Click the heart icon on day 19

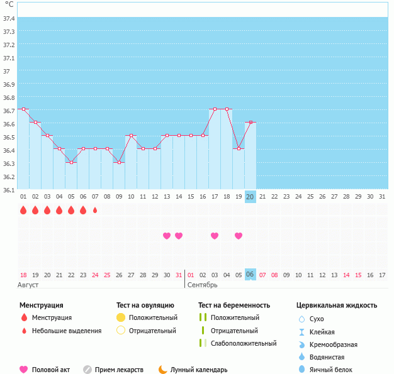click(x=239, y=236)
